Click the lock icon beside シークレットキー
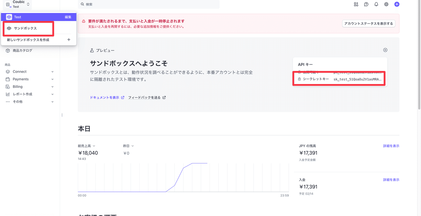 [299, 79]
